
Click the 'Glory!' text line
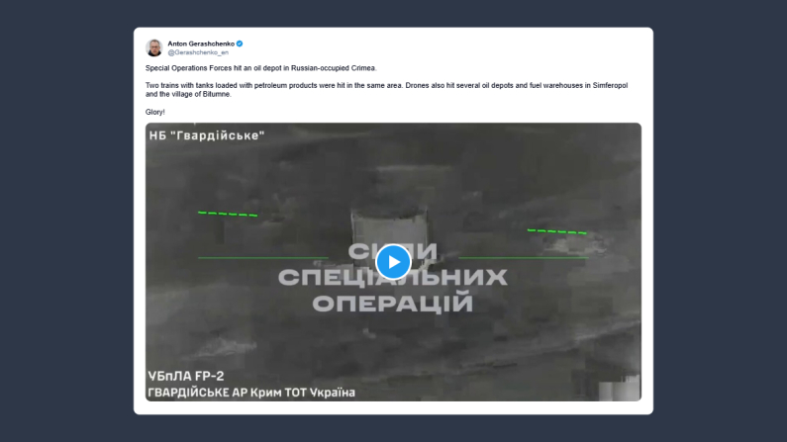pos(155,112)
